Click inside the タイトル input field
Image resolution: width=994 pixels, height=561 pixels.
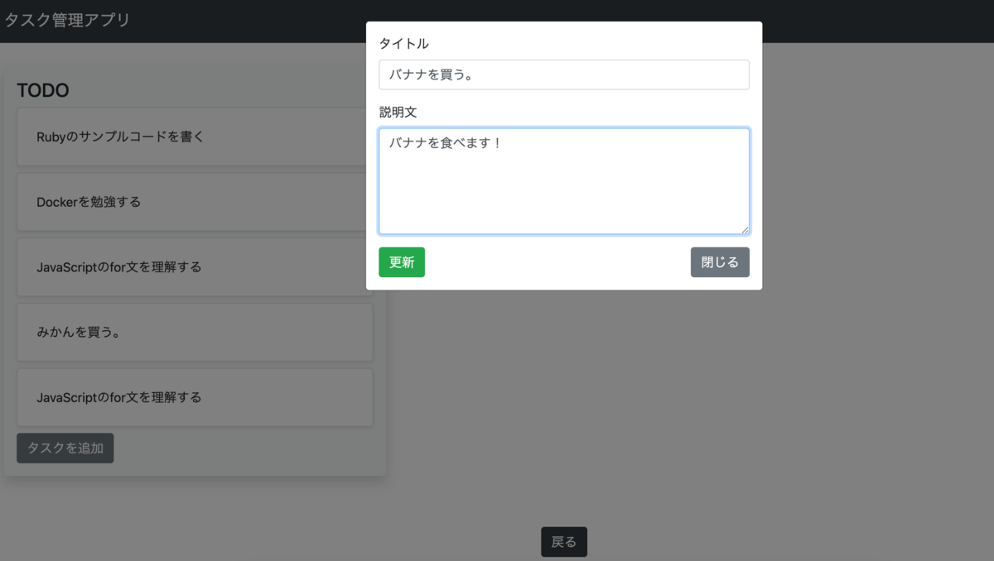pyautogui.click(x=563, y=74)
